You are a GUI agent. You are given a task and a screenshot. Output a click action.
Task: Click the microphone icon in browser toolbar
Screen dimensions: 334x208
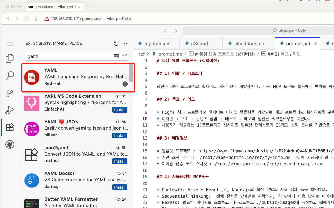pyautogui.click(x=36, y=19)
